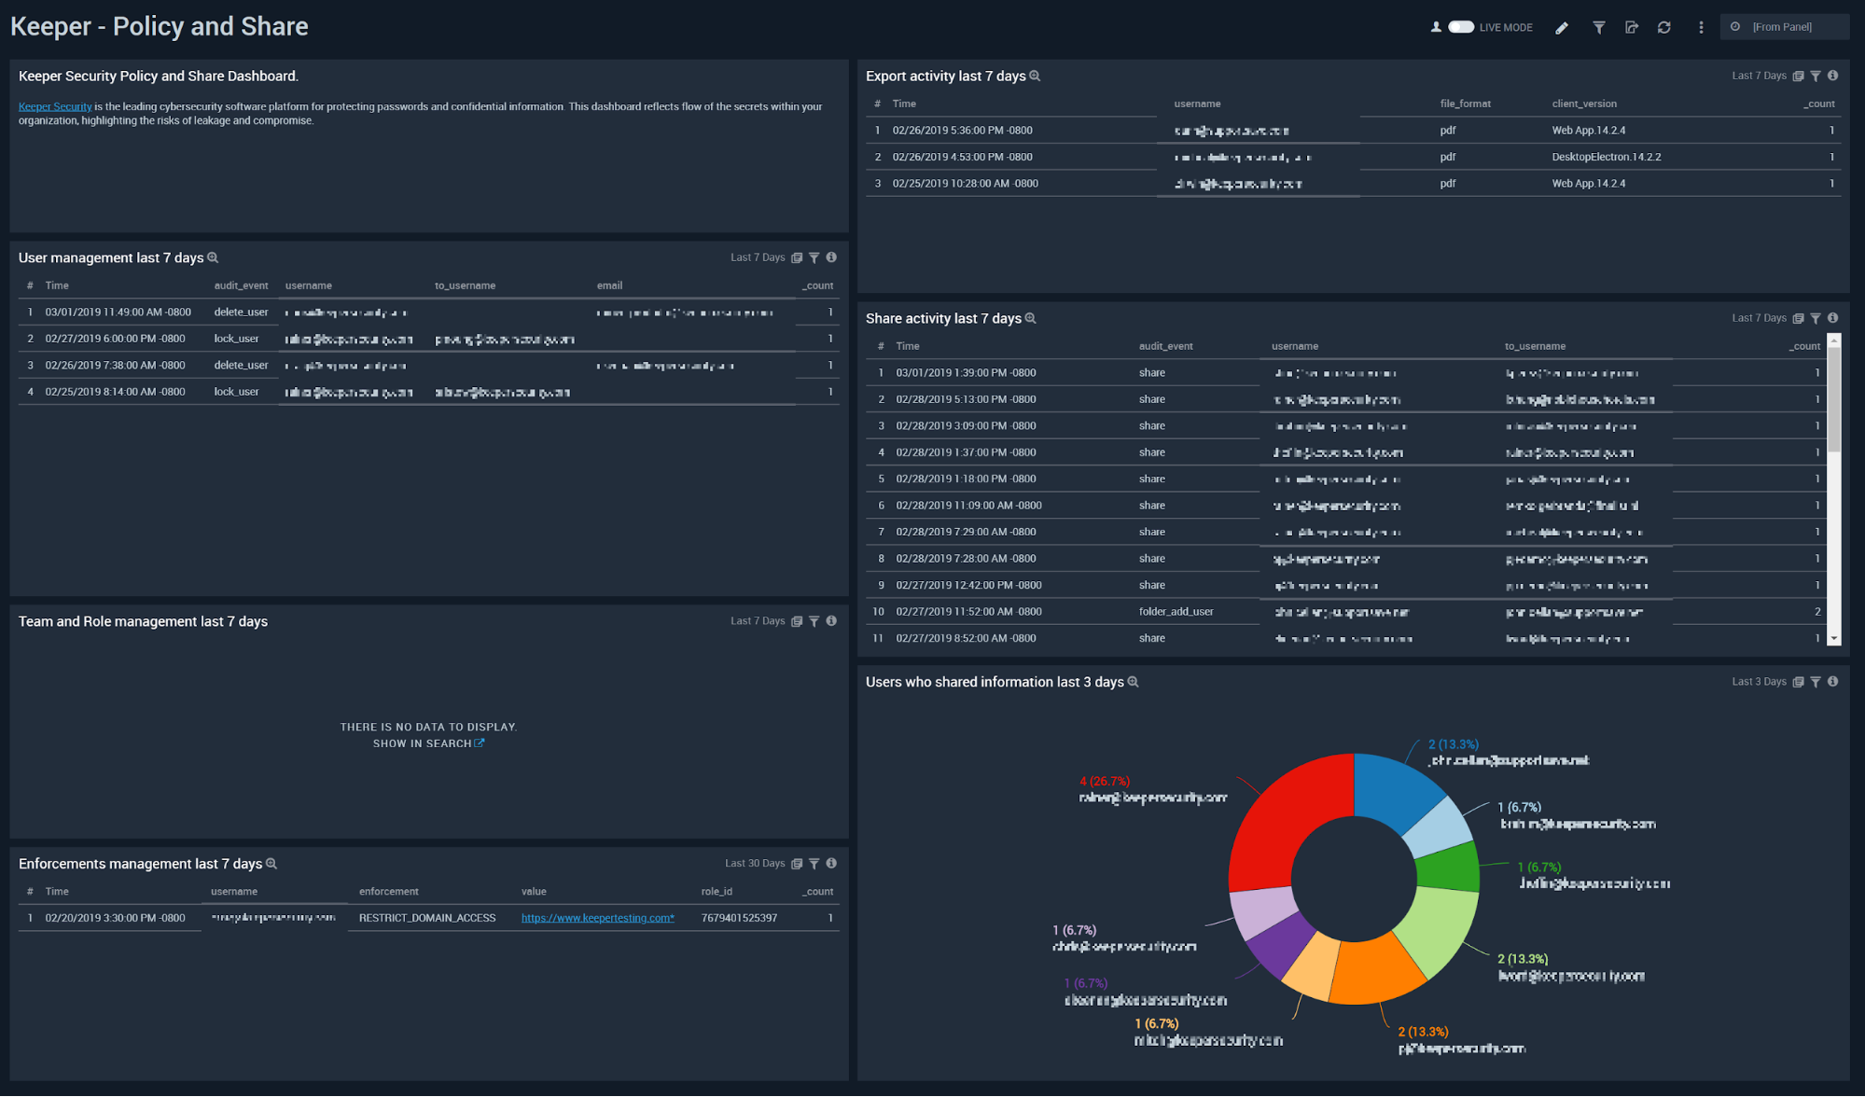Click the SHOW IN SEARCH link in Team and Role panel

427,743
